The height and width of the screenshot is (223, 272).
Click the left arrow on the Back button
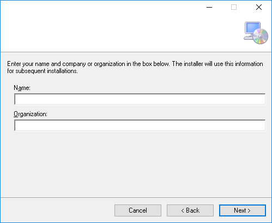point(183,211)
